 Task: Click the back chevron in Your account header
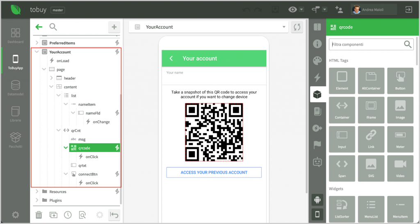[x=171, y=58]
